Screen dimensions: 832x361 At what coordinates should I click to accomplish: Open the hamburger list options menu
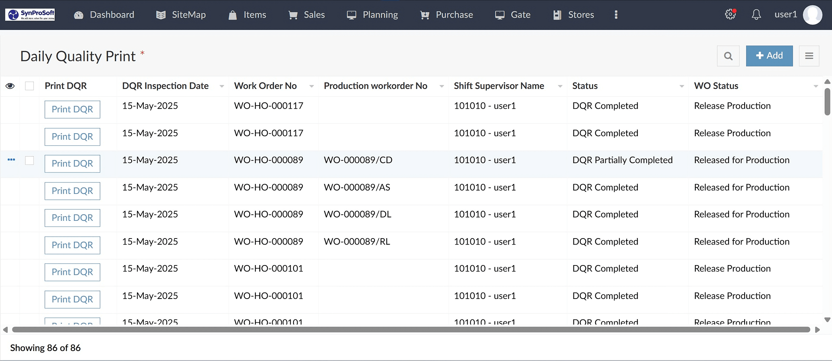[809, 56]
